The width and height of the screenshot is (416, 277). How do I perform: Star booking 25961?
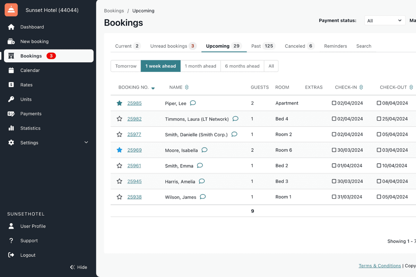pos(120,166)
